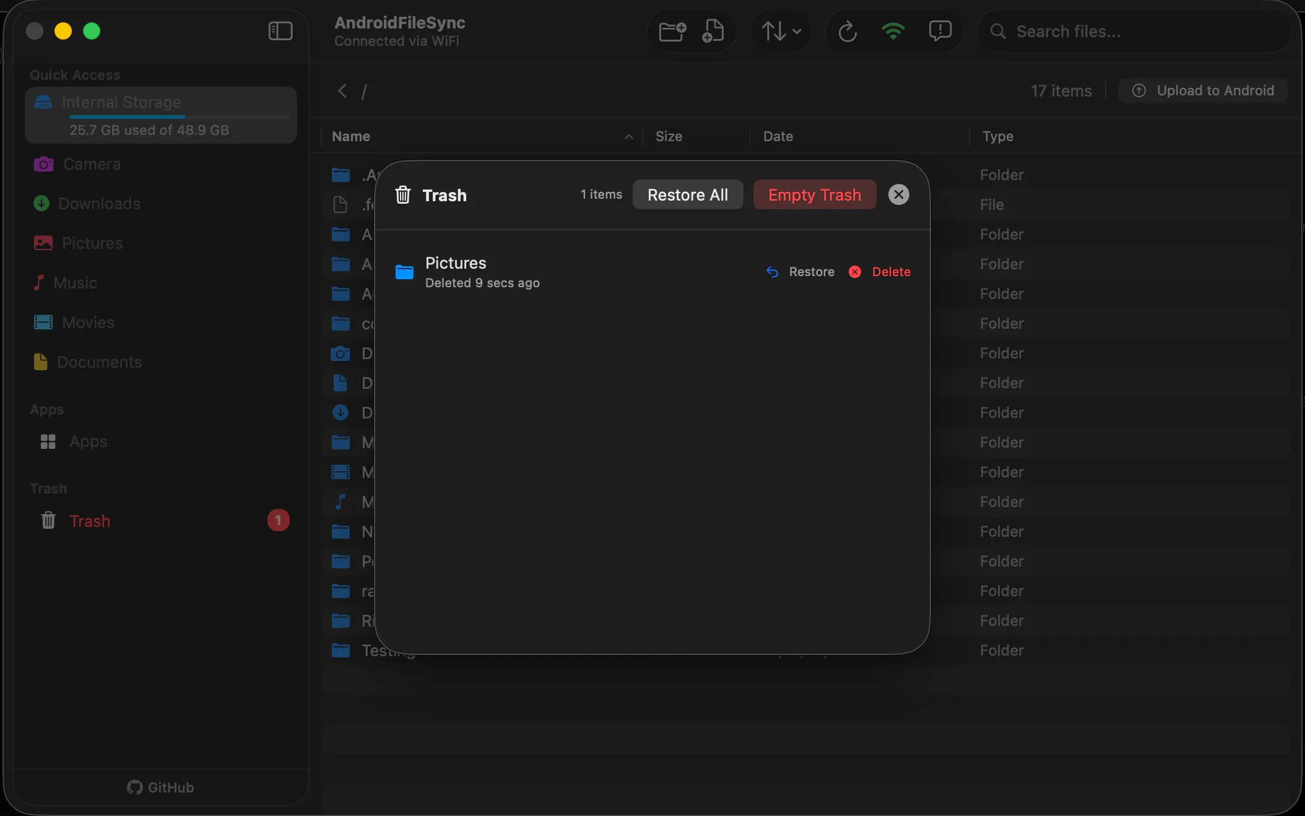Viewport: 1305px width, 816px height.
Task: Click the Movies film icon in sidebar
Action: point(43,322)
